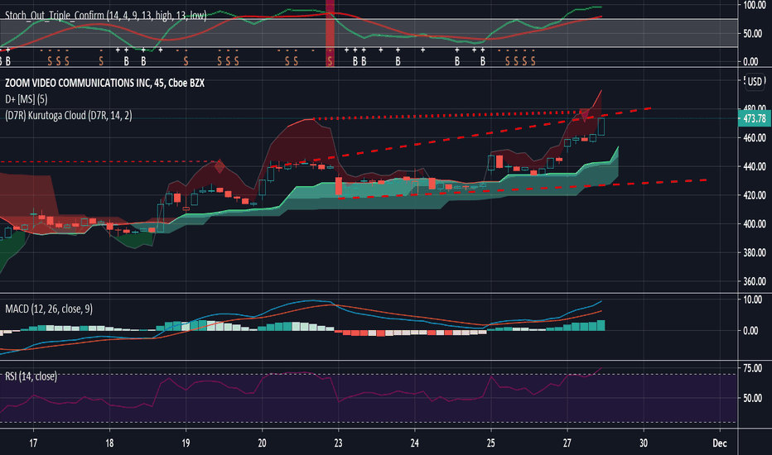This screenshot has width=772, height=455.
Task: Open the Kurutoga Cloud indicator legend
Action: pyautogui.click(x=69, y=116)
